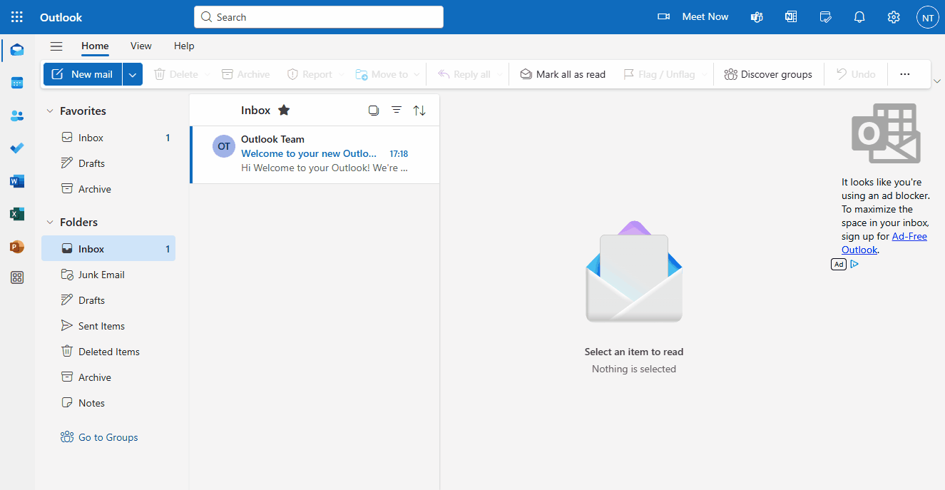Viewport: 945px width, 490px height.
Task: Select Archive under Favorites
Action: [108, 189]
